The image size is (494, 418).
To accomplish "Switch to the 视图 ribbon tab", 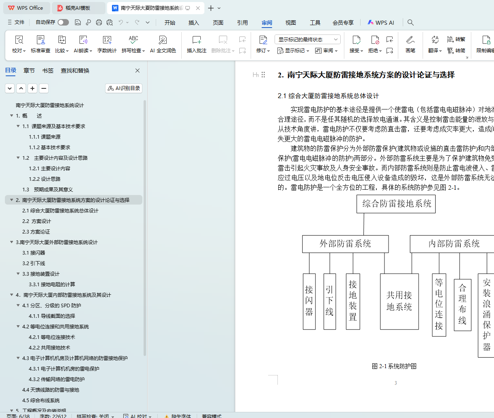I will coord(290,23).
